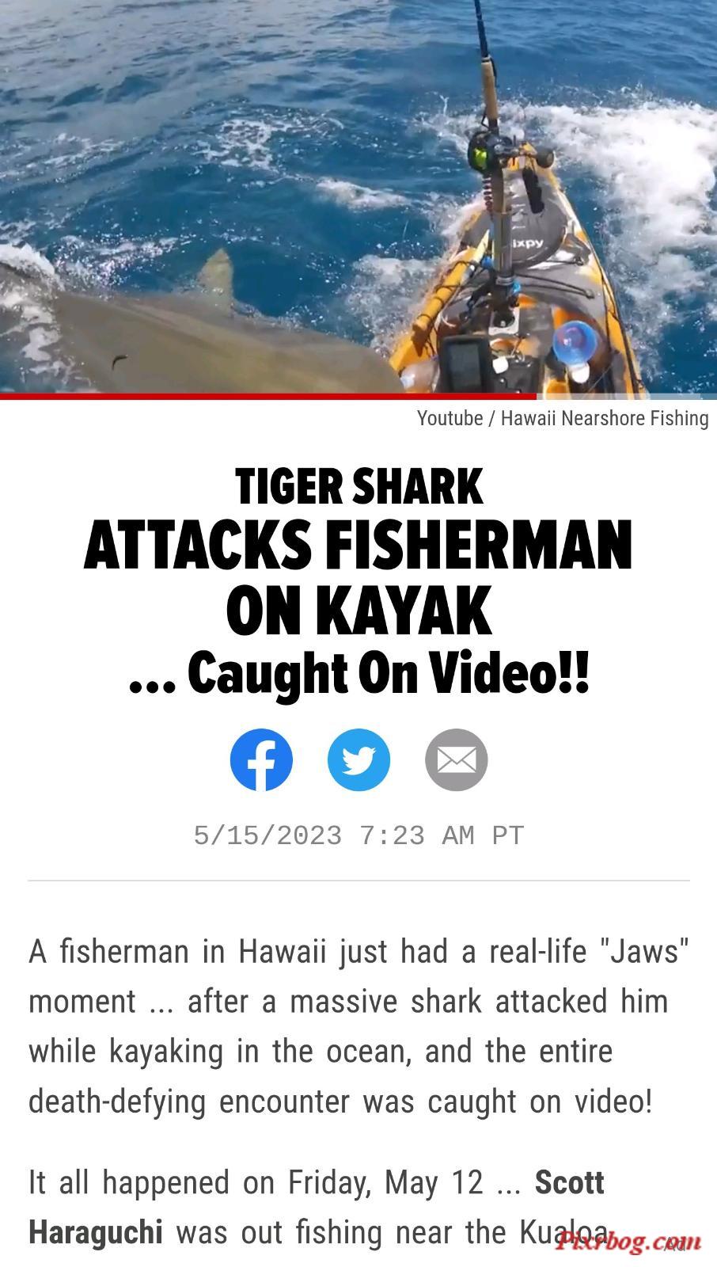The height and width of the screenshot is (1267, 717).
Task: Tap the Caught On Video!! subheadline
Action: tap(359, 673)
